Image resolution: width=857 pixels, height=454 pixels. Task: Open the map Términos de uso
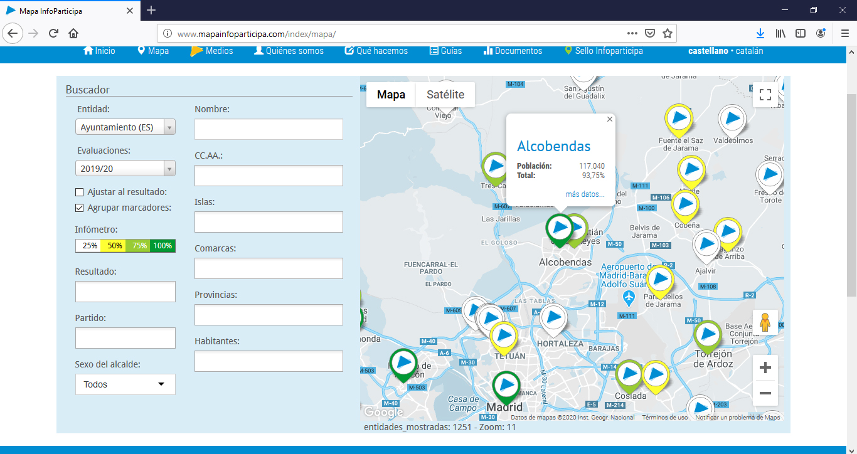(x=664, y=417)
